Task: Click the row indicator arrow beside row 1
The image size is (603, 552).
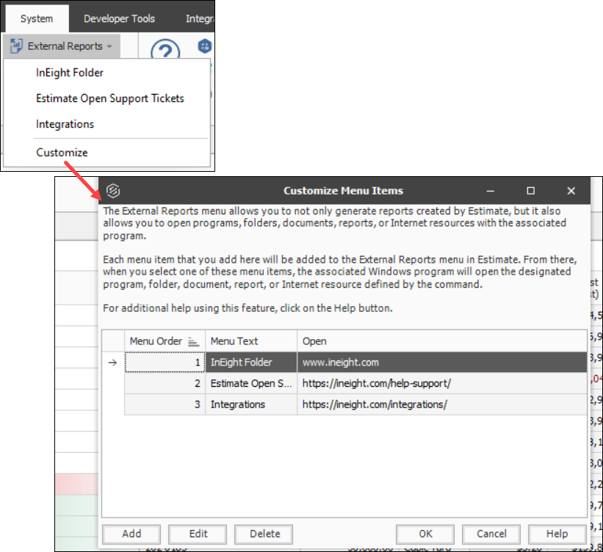Action: tap(112, 363)
